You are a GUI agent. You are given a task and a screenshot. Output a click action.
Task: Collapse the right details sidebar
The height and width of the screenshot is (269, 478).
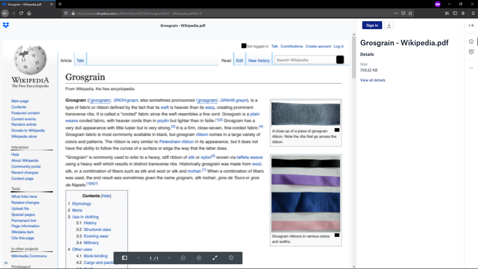(471, 25)
